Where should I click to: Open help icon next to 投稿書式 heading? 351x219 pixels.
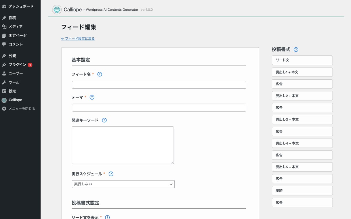pos(296,49)
